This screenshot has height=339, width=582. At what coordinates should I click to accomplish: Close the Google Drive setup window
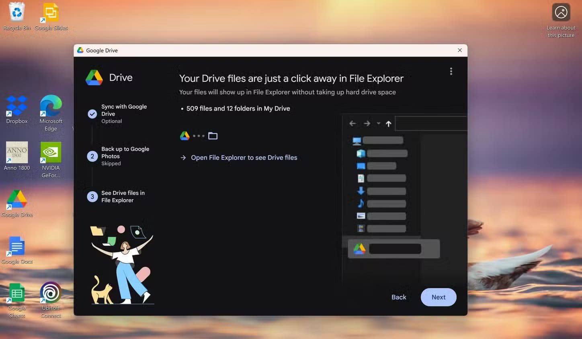point(460,50)
